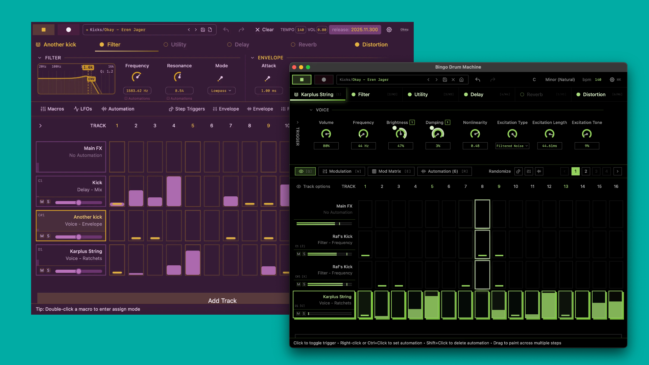Solo the Another kick track

[x=48, y=236]
